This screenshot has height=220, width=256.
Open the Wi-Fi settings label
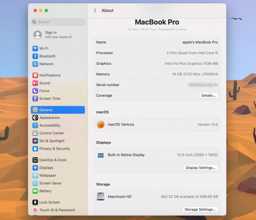[44, 48]
